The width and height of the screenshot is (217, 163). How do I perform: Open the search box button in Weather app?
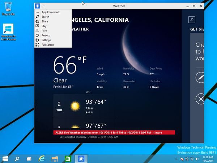192,20
